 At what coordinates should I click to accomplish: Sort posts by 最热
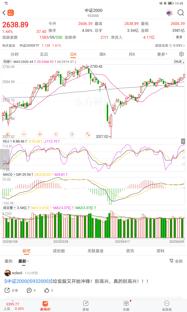tap(8, 261)
